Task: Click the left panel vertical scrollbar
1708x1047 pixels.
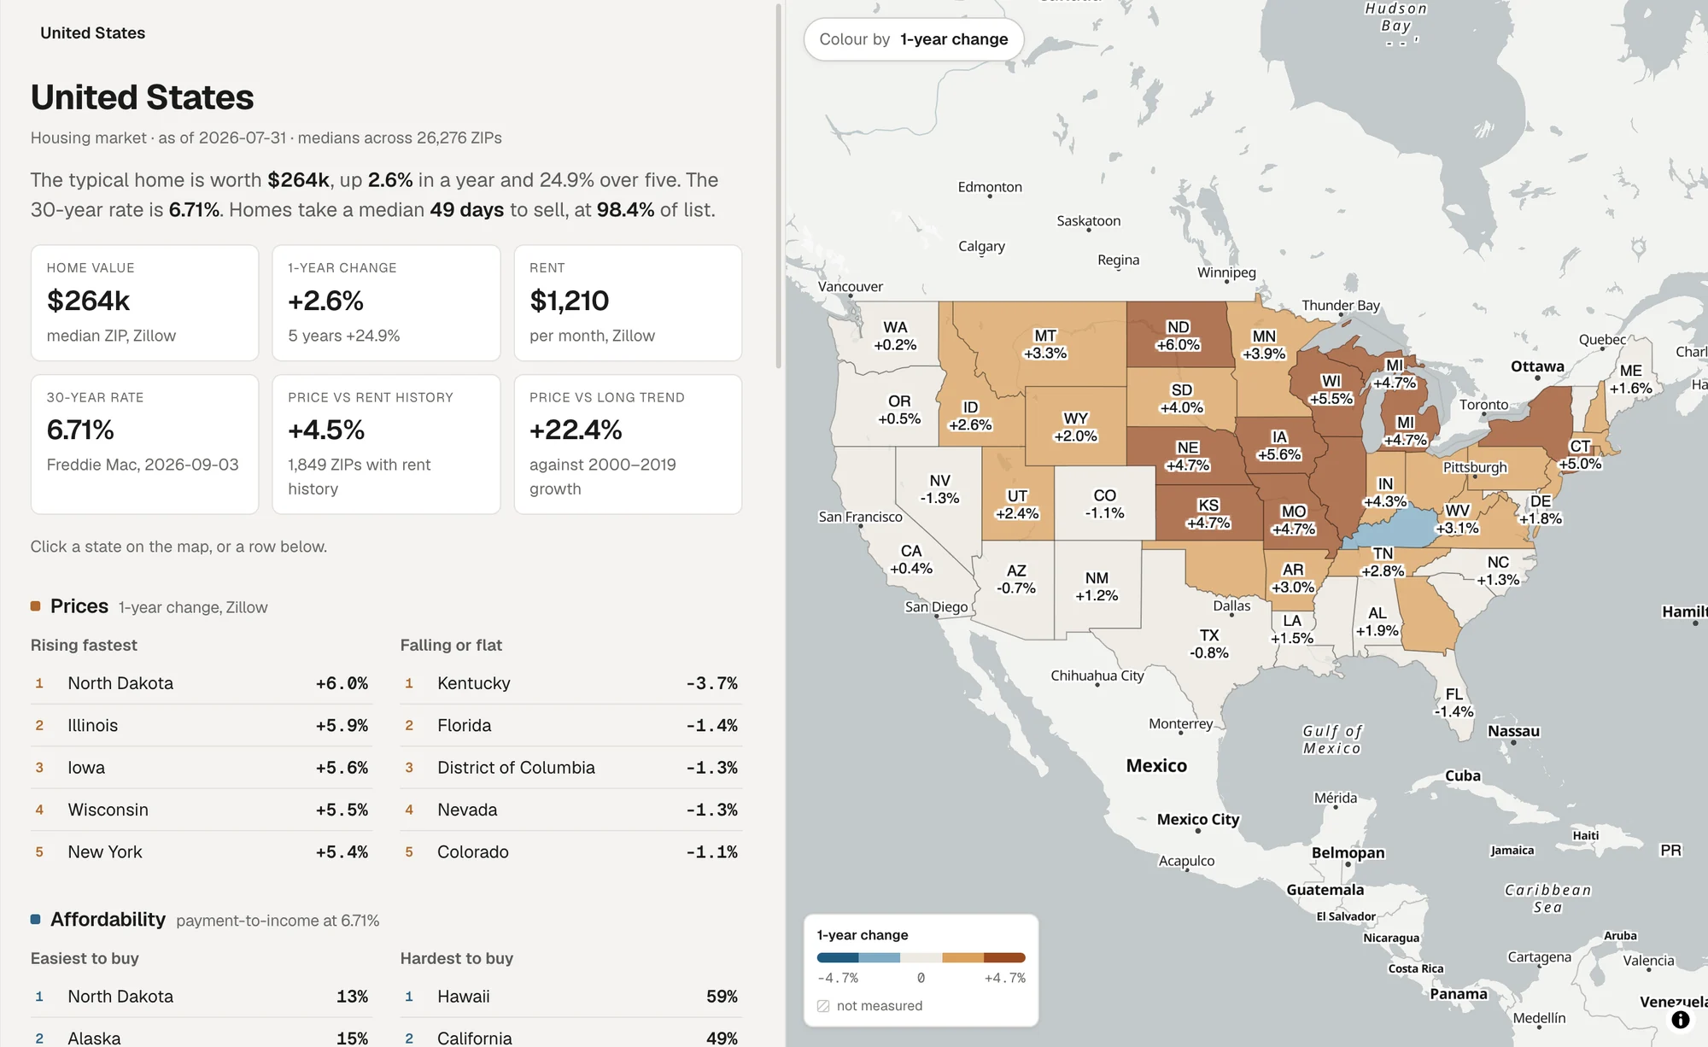Action: pyautogui.click(x=778, y=186)
